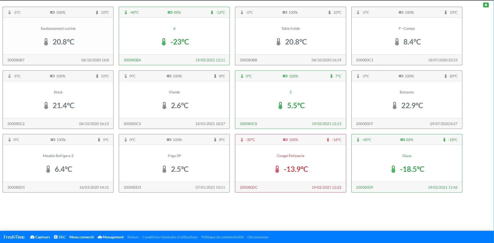
Task: Click the FreshTime brand logo
Action: pos(14,237)
